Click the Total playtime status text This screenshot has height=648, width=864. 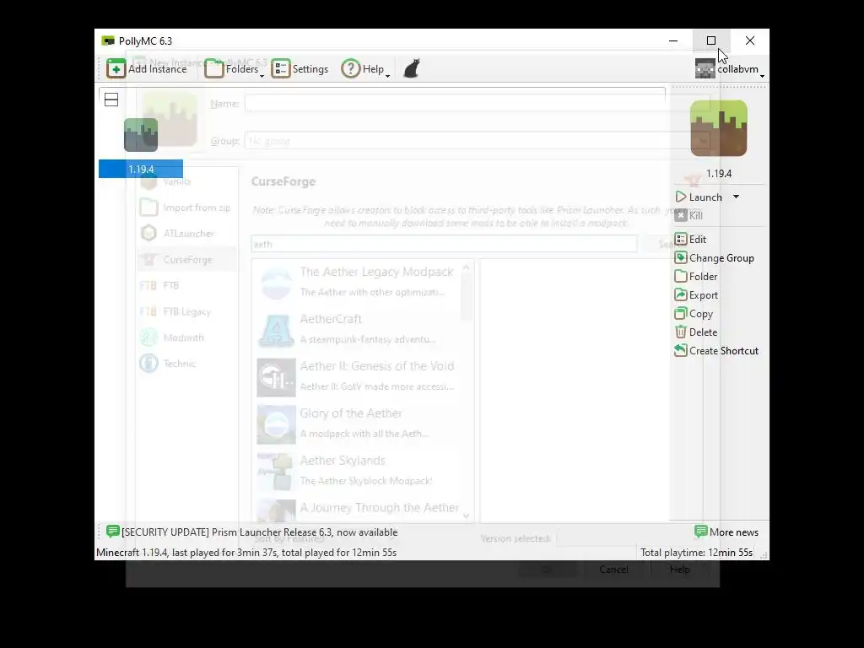point(696,552)
